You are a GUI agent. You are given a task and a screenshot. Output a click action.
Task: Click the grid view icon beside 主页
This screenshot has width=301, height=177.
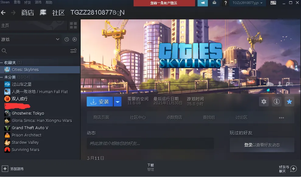(73, 25)
